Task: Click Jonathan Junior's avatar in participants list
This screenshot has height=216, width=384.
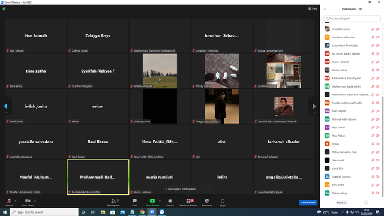Action: [327, 29]
